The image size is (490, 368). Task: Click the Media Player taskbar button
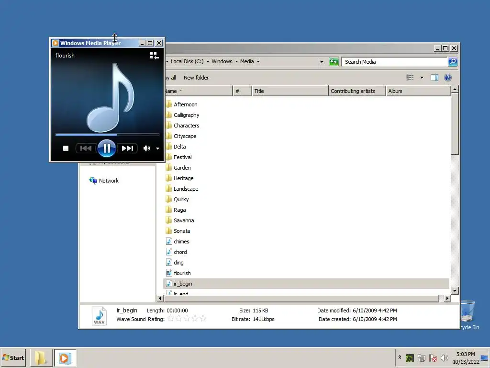(x=65, y=357)
